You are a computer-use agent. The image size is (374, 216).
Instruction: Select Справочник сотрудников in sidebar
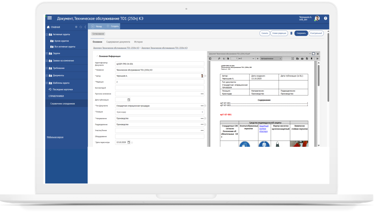click(x=63, y=104)
